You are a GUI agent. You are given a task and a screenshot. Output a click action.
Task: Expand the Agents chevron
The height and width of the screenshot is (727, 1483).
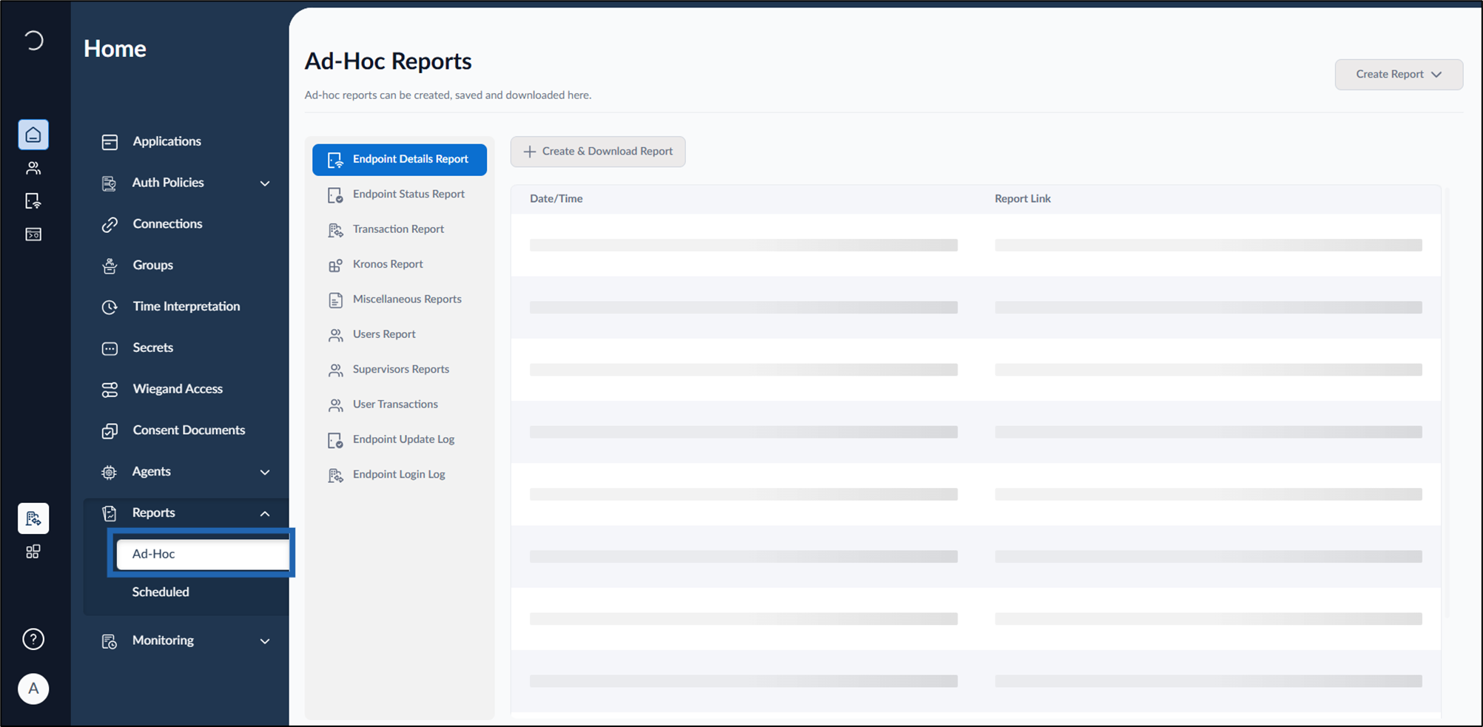point(265,473)
